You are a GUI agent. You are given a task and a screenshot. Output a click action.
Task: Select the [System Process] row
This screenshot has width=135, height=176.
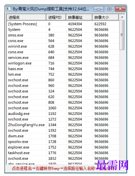pyautogui.click(x=63, y=24)
